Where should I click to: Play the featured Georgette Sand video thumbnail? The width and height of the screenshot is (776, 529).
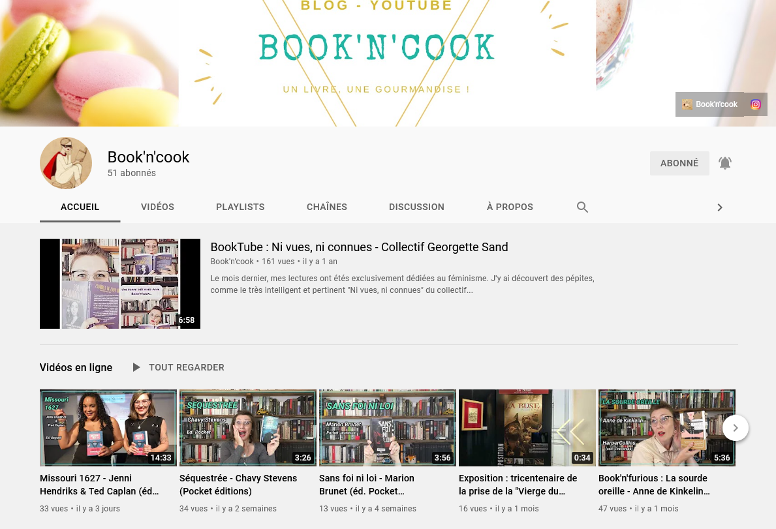point(120,284)
